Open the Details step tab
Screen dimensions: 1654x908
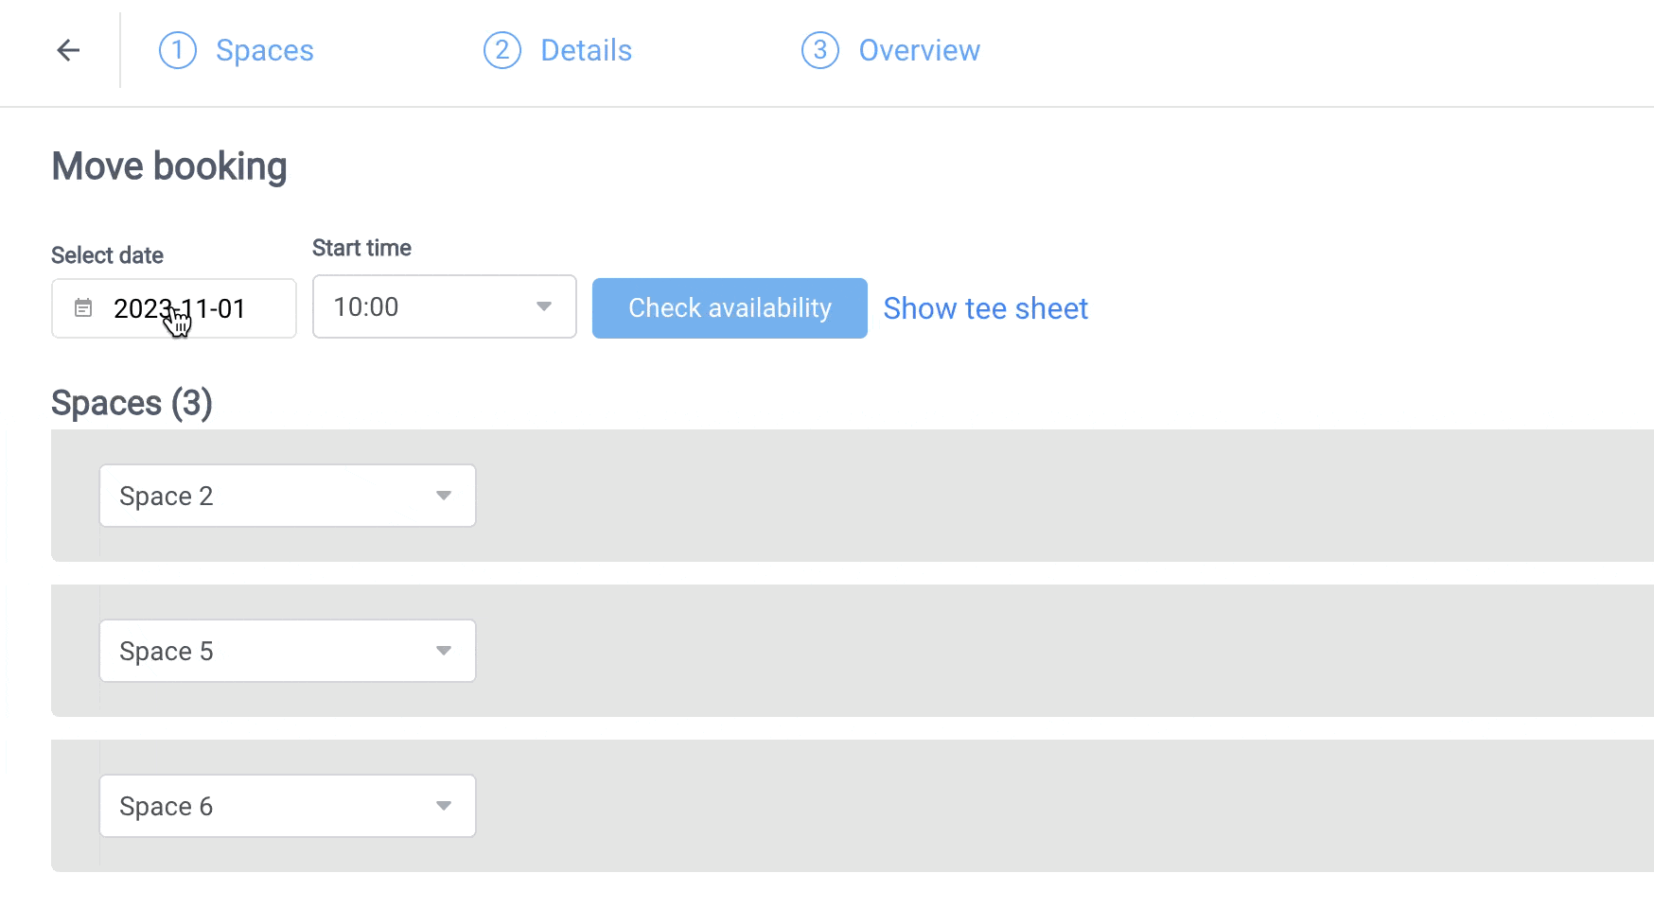point(587,50)
